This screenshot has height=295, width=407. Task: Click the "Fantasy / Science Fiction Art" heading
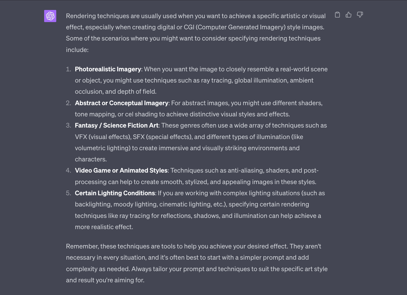(x=117, y=125)
